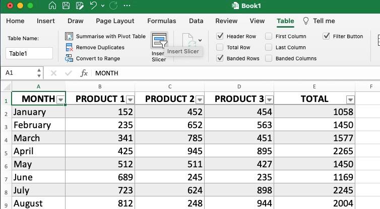Image resolution: width=380 pixels, height=209 pixels.
Task: Toggle the Banded Columns checkbox
Action: tap(269, 58)
